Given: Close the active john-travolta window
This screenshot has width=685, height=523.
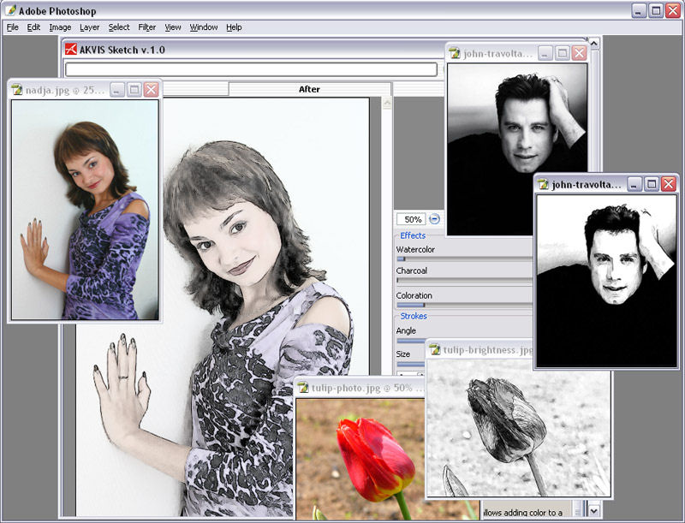Looking at the screenshot, I should [x=669, y=184].
